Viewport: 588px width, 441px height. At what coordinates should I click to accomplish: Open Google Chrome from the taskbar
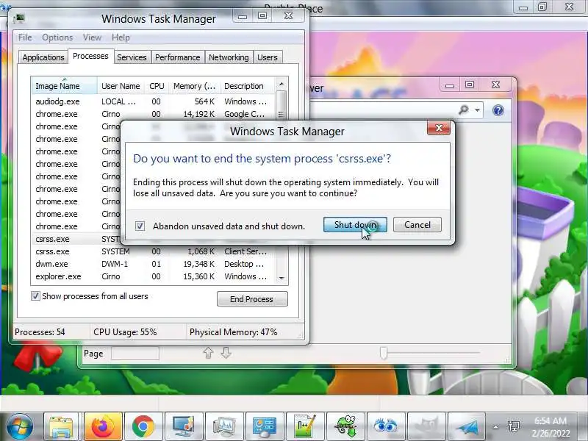click(x=143, y=427)
